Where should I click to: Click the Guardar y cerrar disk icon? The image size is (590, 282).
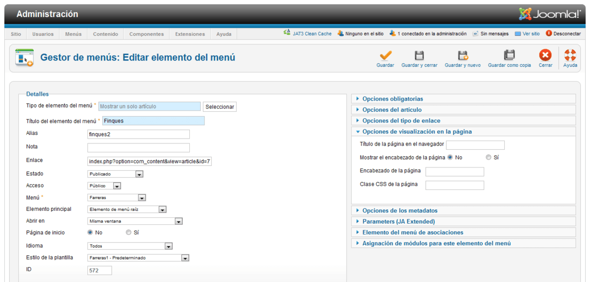pyautogui.click(x=419, y=56)
